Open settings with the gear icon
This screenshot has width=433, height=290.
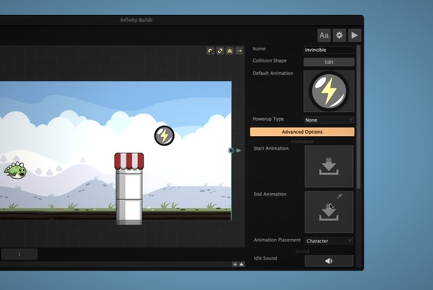pos(339,35)
